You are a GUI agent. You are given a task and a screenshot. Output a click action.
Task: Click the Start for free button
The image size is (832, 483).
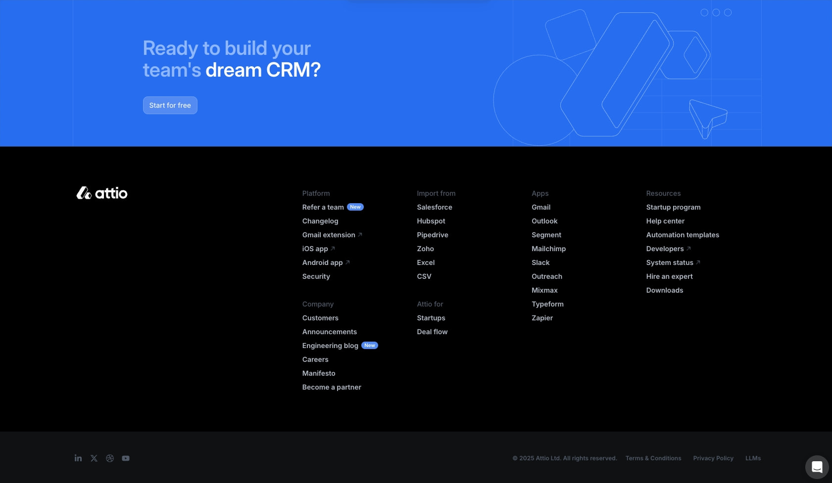click(x=170, y=105)
